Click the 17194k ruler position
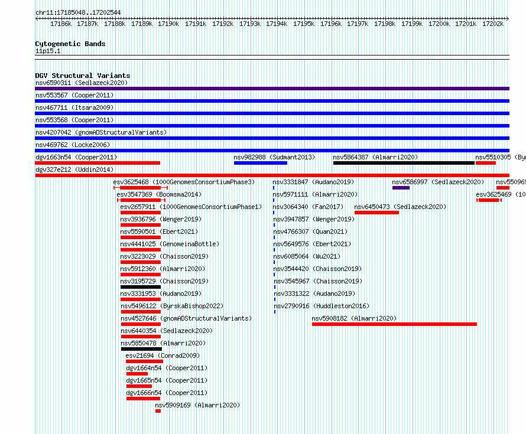526x434 pixels. pos(277,24)
